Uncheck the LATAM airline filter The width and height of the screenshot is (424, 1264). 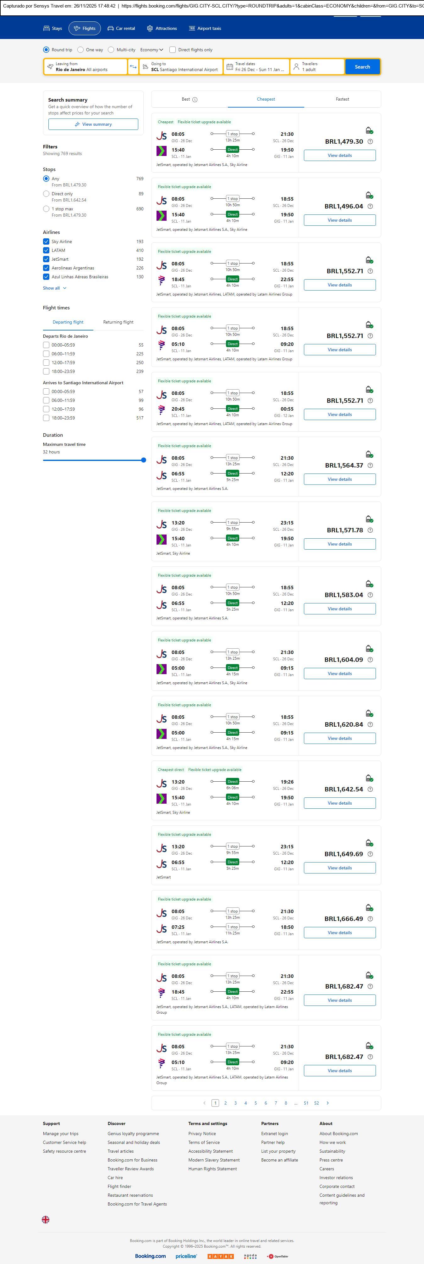coord(46,250)
